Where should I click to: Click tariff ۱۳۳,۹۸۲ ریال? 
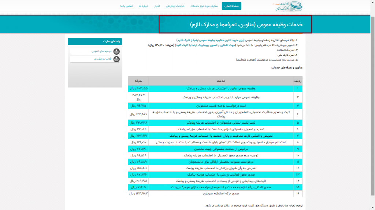[x=138, y=194]
